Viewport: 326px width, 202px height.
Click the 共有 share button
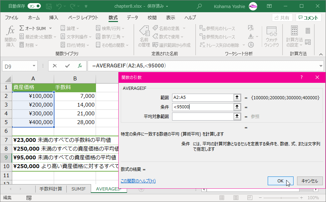tap(282, 18)
